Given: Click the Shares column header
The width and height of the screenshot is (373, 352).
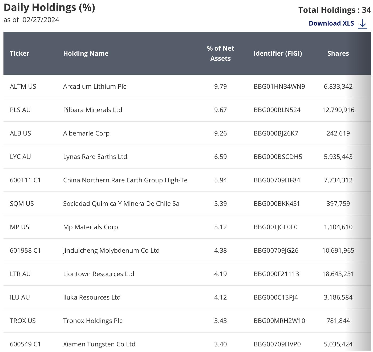Looking at the screenshot, I should tap(338, 53).
